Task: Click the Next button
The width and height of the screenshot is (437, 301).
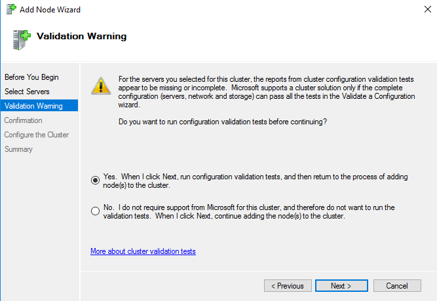Action: (x=341, y=286)
